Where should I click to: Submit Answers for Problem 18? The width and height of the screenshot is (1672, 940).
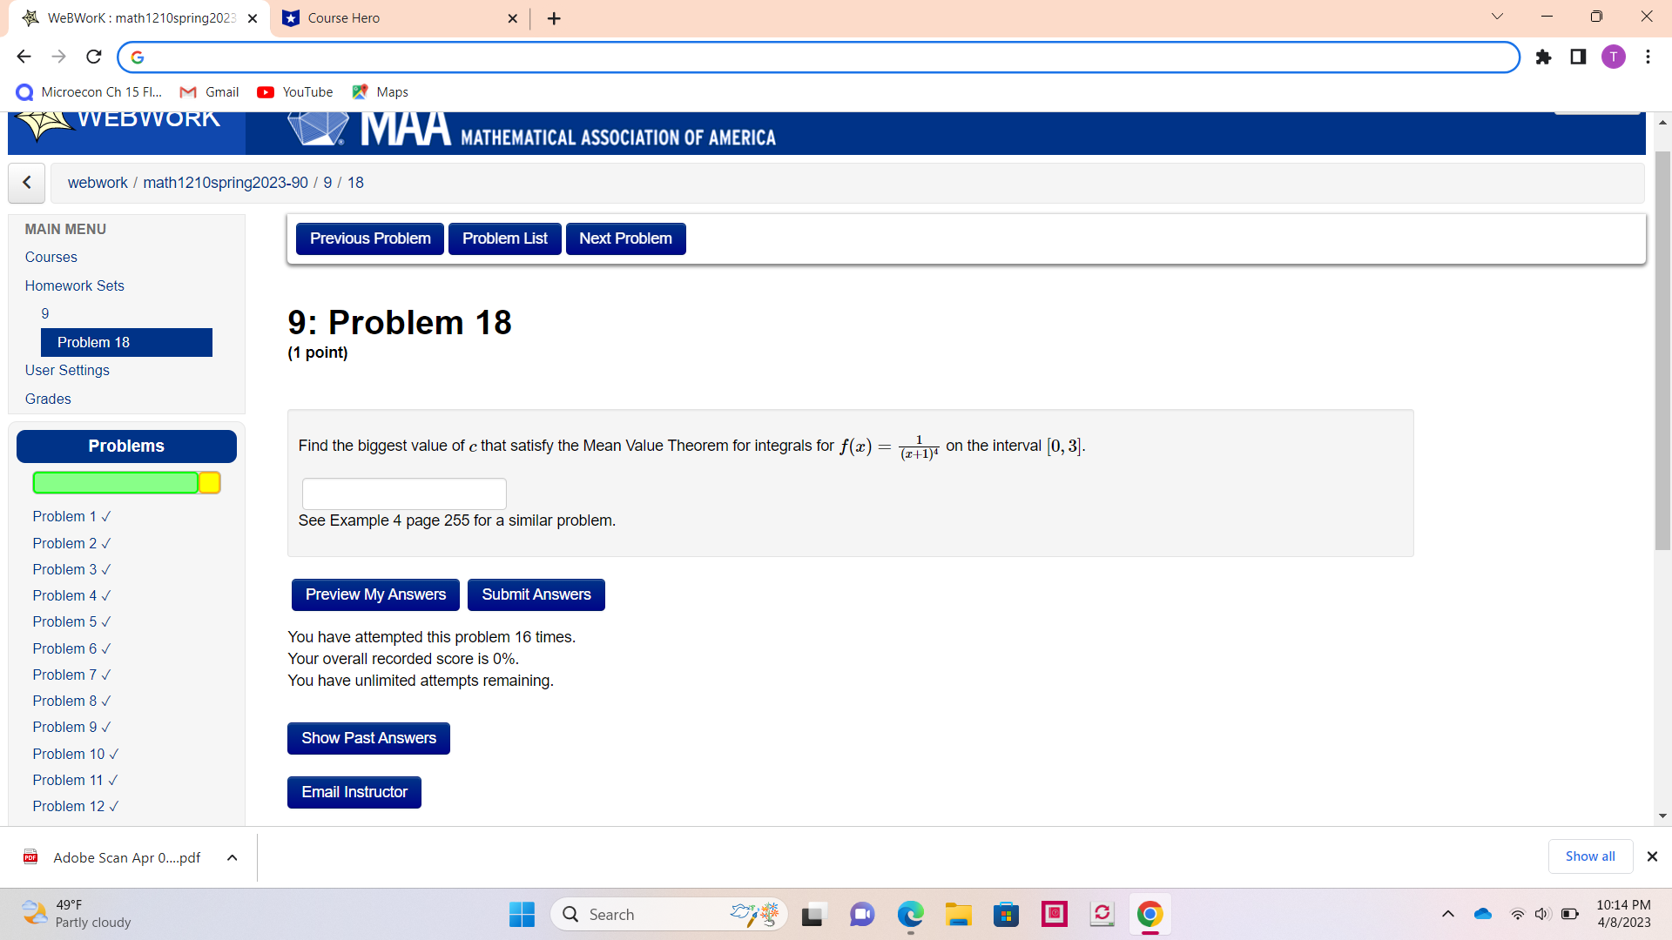tap(536, 594)
